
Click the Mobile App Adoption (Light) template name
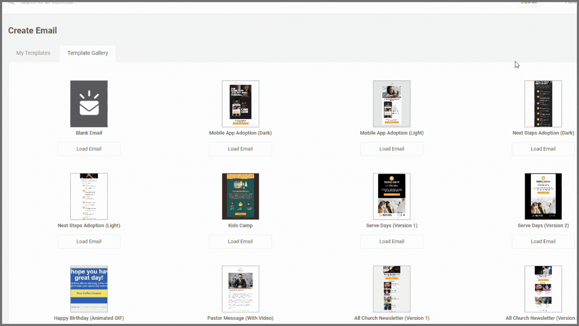[391, 133]
